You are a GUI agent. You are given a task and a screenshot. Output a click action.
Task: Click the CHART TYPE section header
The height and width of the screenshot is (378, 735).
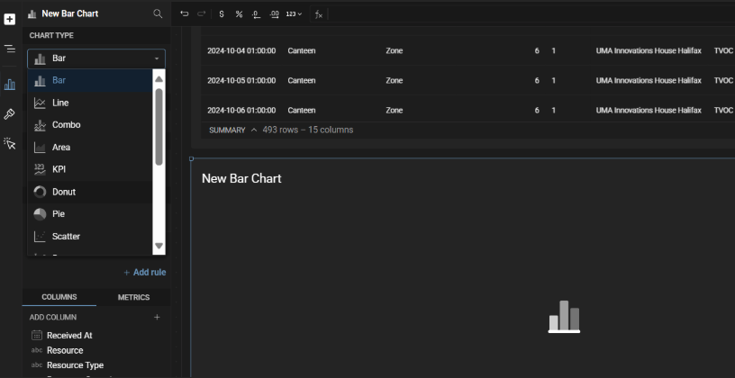(x=51, y=36)
